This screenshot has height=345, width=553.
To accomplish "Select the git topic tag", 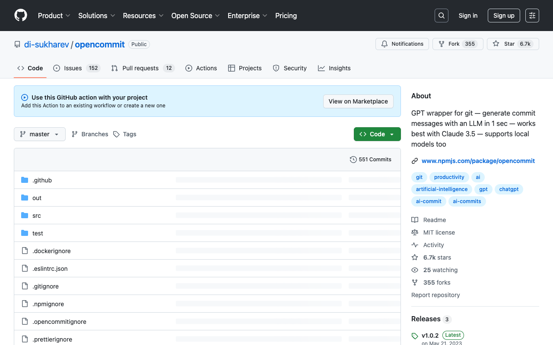I will point(420,177).
